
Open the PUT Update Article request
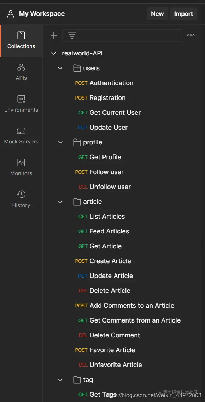(x=106, y=276)
